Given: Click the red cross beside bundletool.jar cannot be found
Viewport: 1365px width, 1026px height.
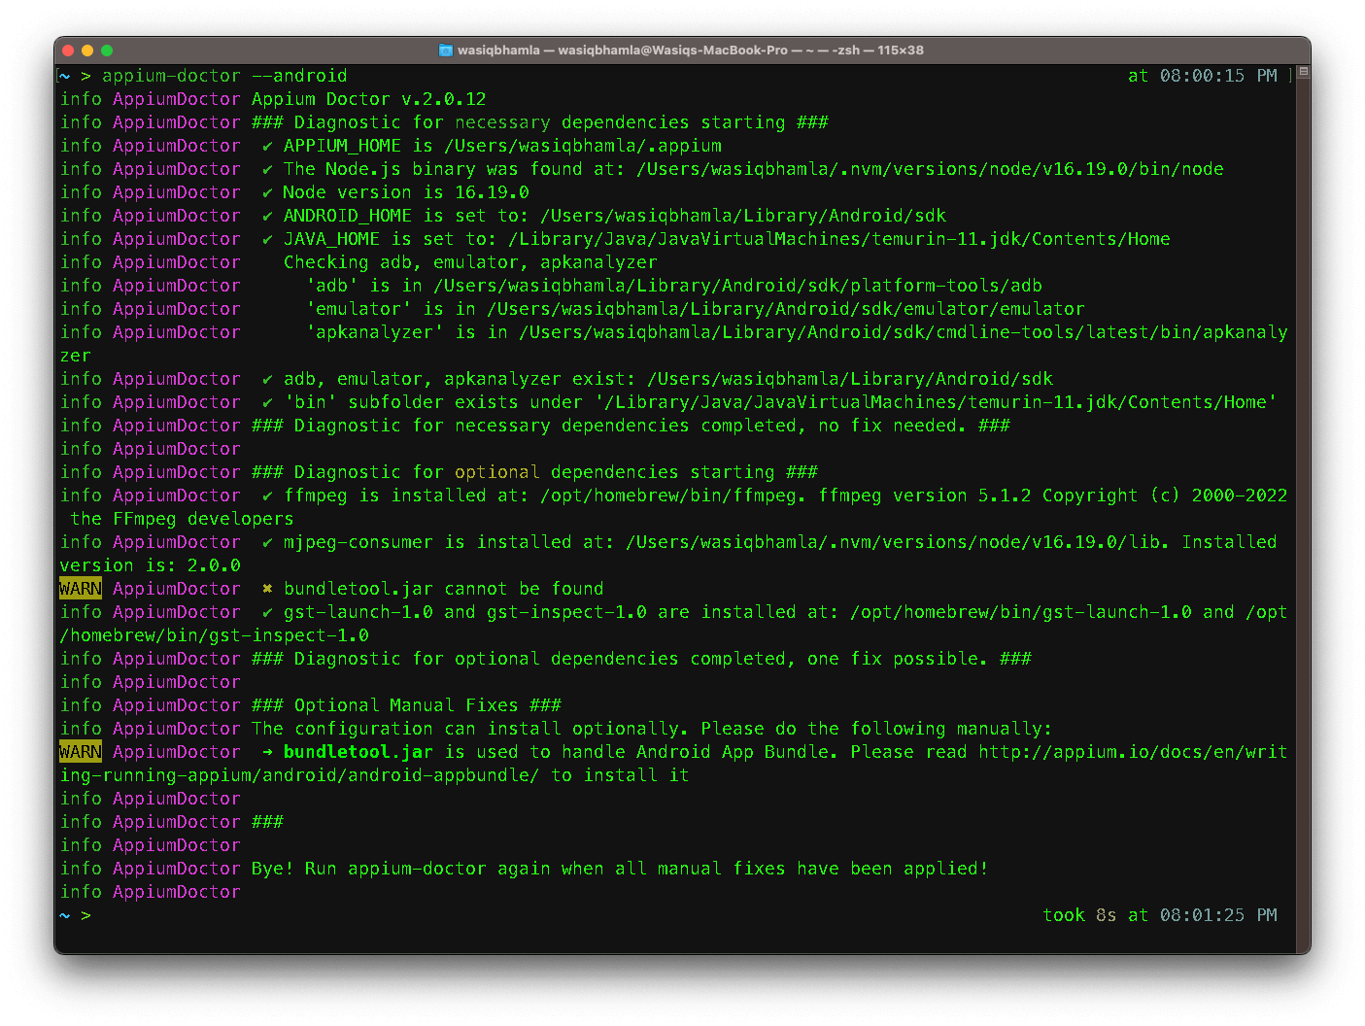Looking at the screenshot, I should (x=266, y=588).
